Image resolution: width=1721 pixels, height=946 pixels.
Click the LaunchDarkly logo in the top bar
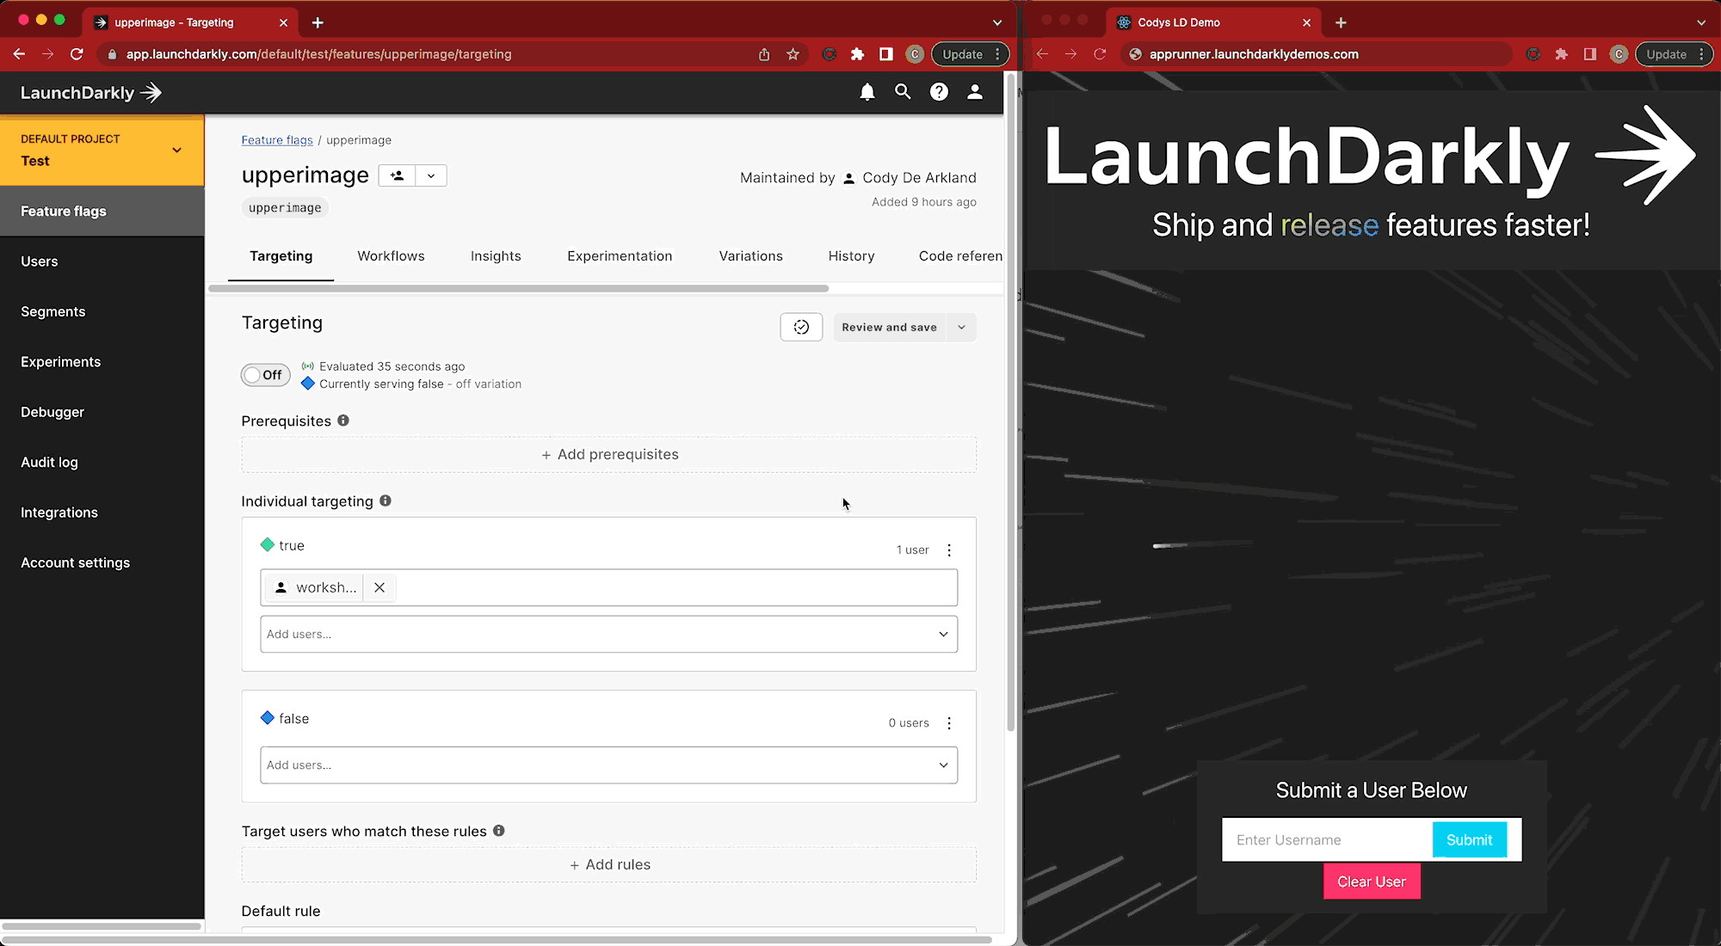[x=91, y=93]
